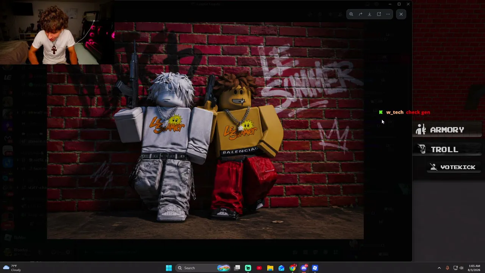Forward the image using the arrow icon
This screenshot has height=273, width=485.
coord(360,14)
